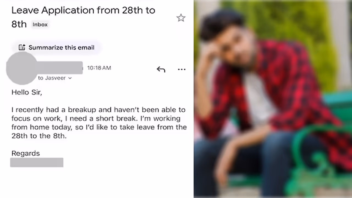
Task: Open more email actions via the ellipsis icon
Action: click(x=182, y=69)
